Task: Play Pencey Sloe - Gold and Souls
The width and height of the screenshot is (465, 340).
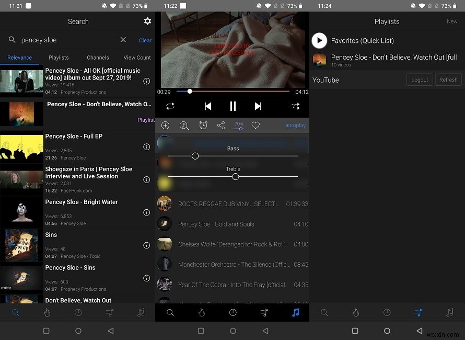Action: point(232,224)
